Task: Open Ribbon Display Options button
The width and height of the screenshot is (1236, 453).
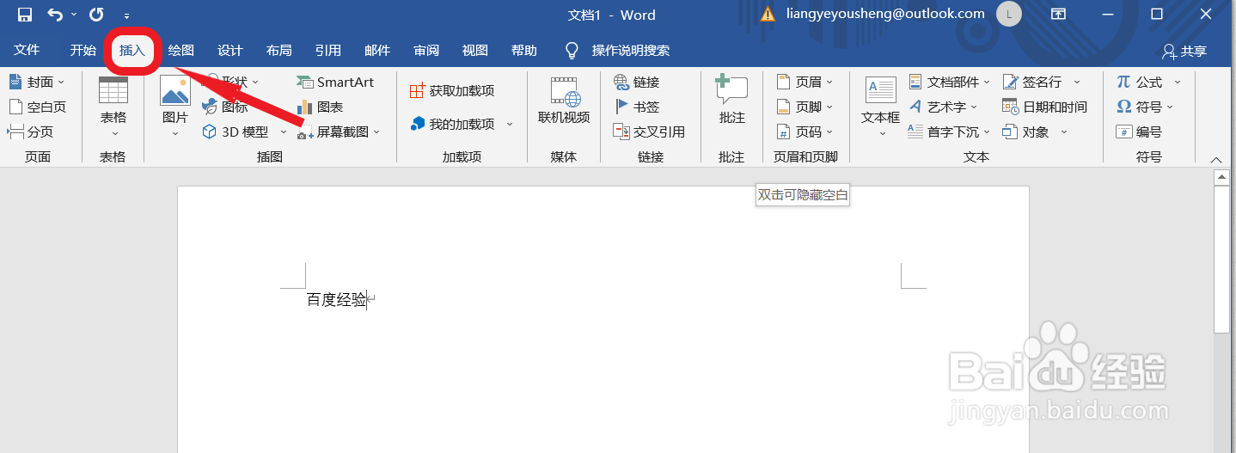Action: (x=1059, y=15)
